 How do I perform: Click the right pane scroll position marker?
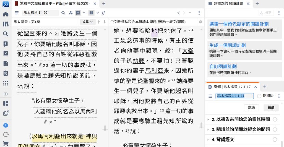(201, 125)
